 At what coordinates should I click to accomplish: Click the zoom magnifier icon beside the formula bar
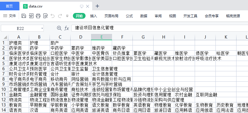click(x=59, y=28)
